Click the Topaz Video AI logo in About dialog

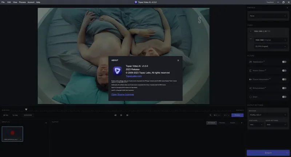(x=117, y=71)
